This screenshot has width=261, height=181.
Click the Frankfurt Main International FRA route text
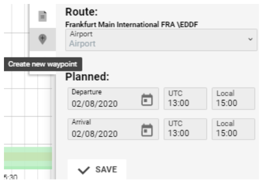[131, 25]
